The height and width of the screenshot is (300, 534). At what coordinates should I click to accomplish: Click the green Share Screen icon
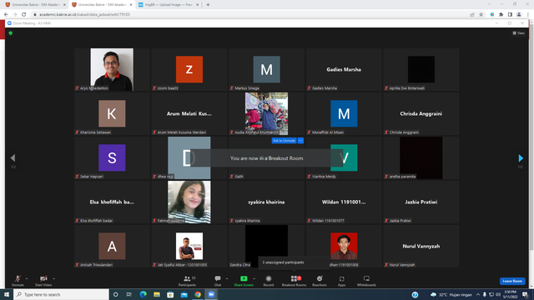tap(244, 278)
